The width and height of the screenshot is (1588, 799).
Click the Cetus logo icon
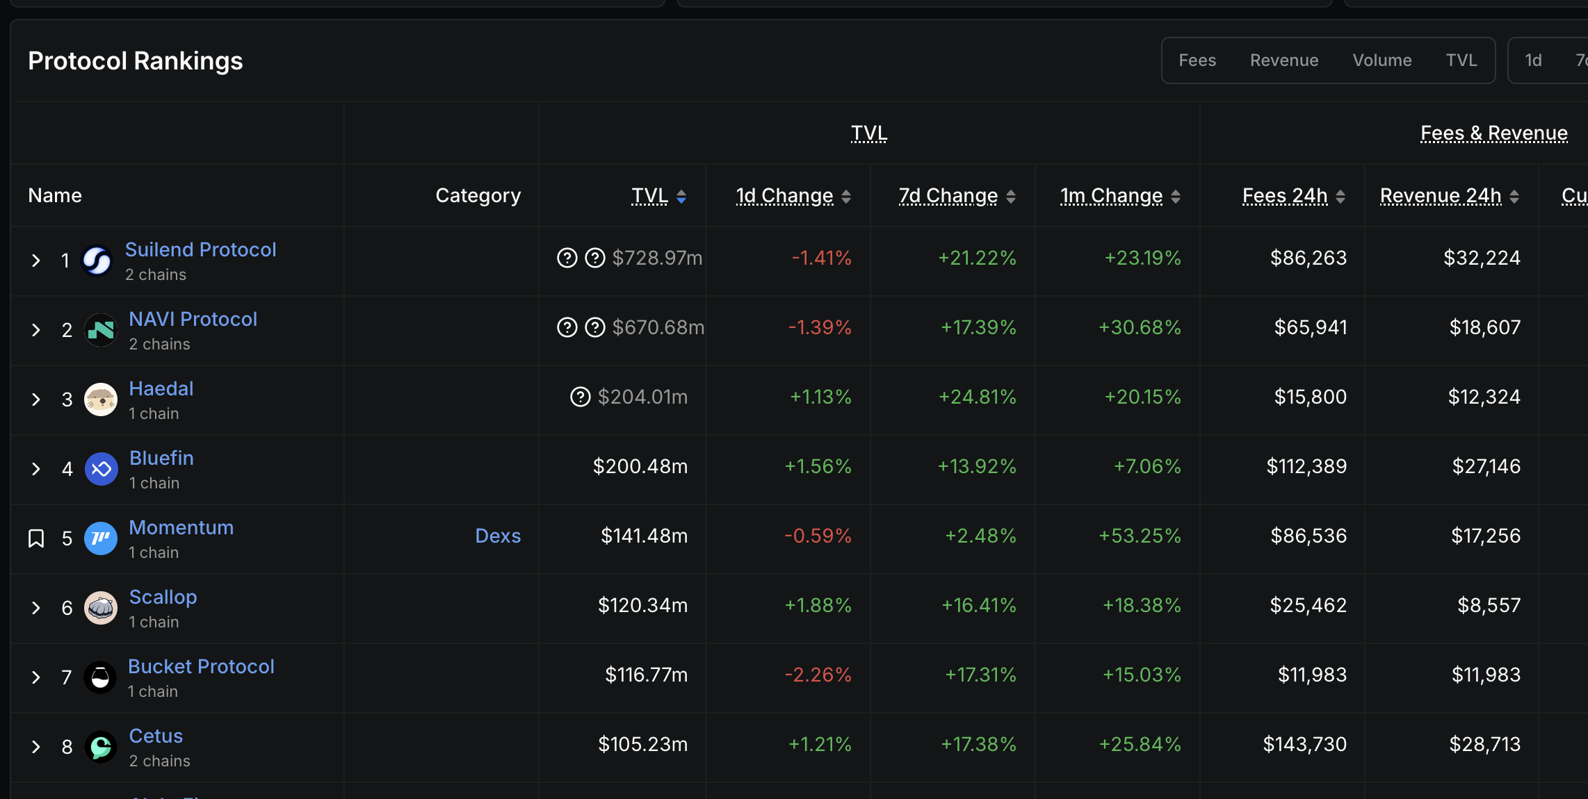101,747
